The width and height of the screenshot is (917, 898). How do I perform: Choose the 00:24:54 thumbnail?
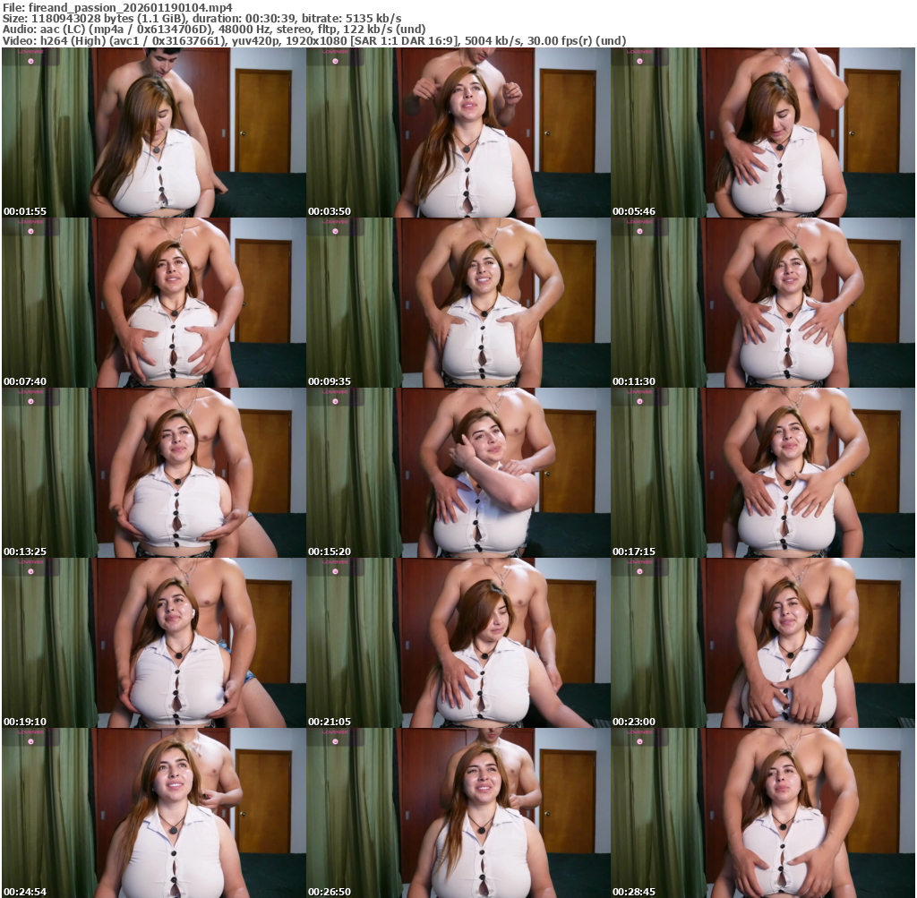tap(154, 813)
